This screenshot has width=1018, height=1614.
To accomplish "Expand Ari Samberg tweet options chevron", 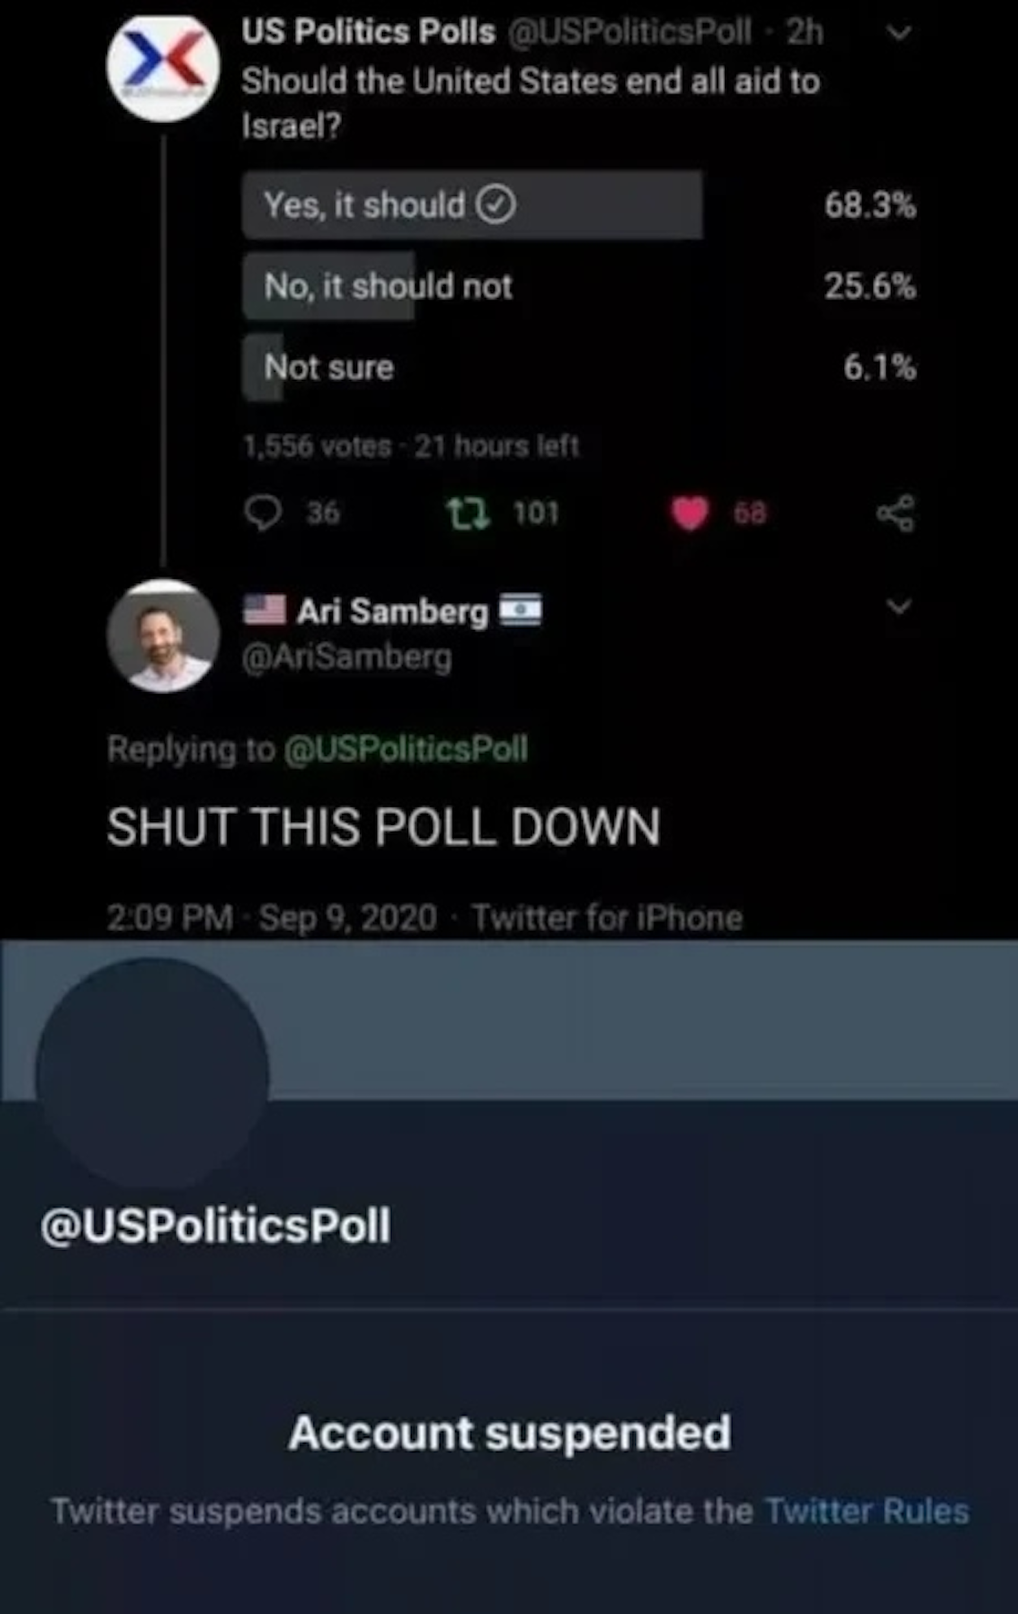I will pyautogui.click(x=899, y=606).
